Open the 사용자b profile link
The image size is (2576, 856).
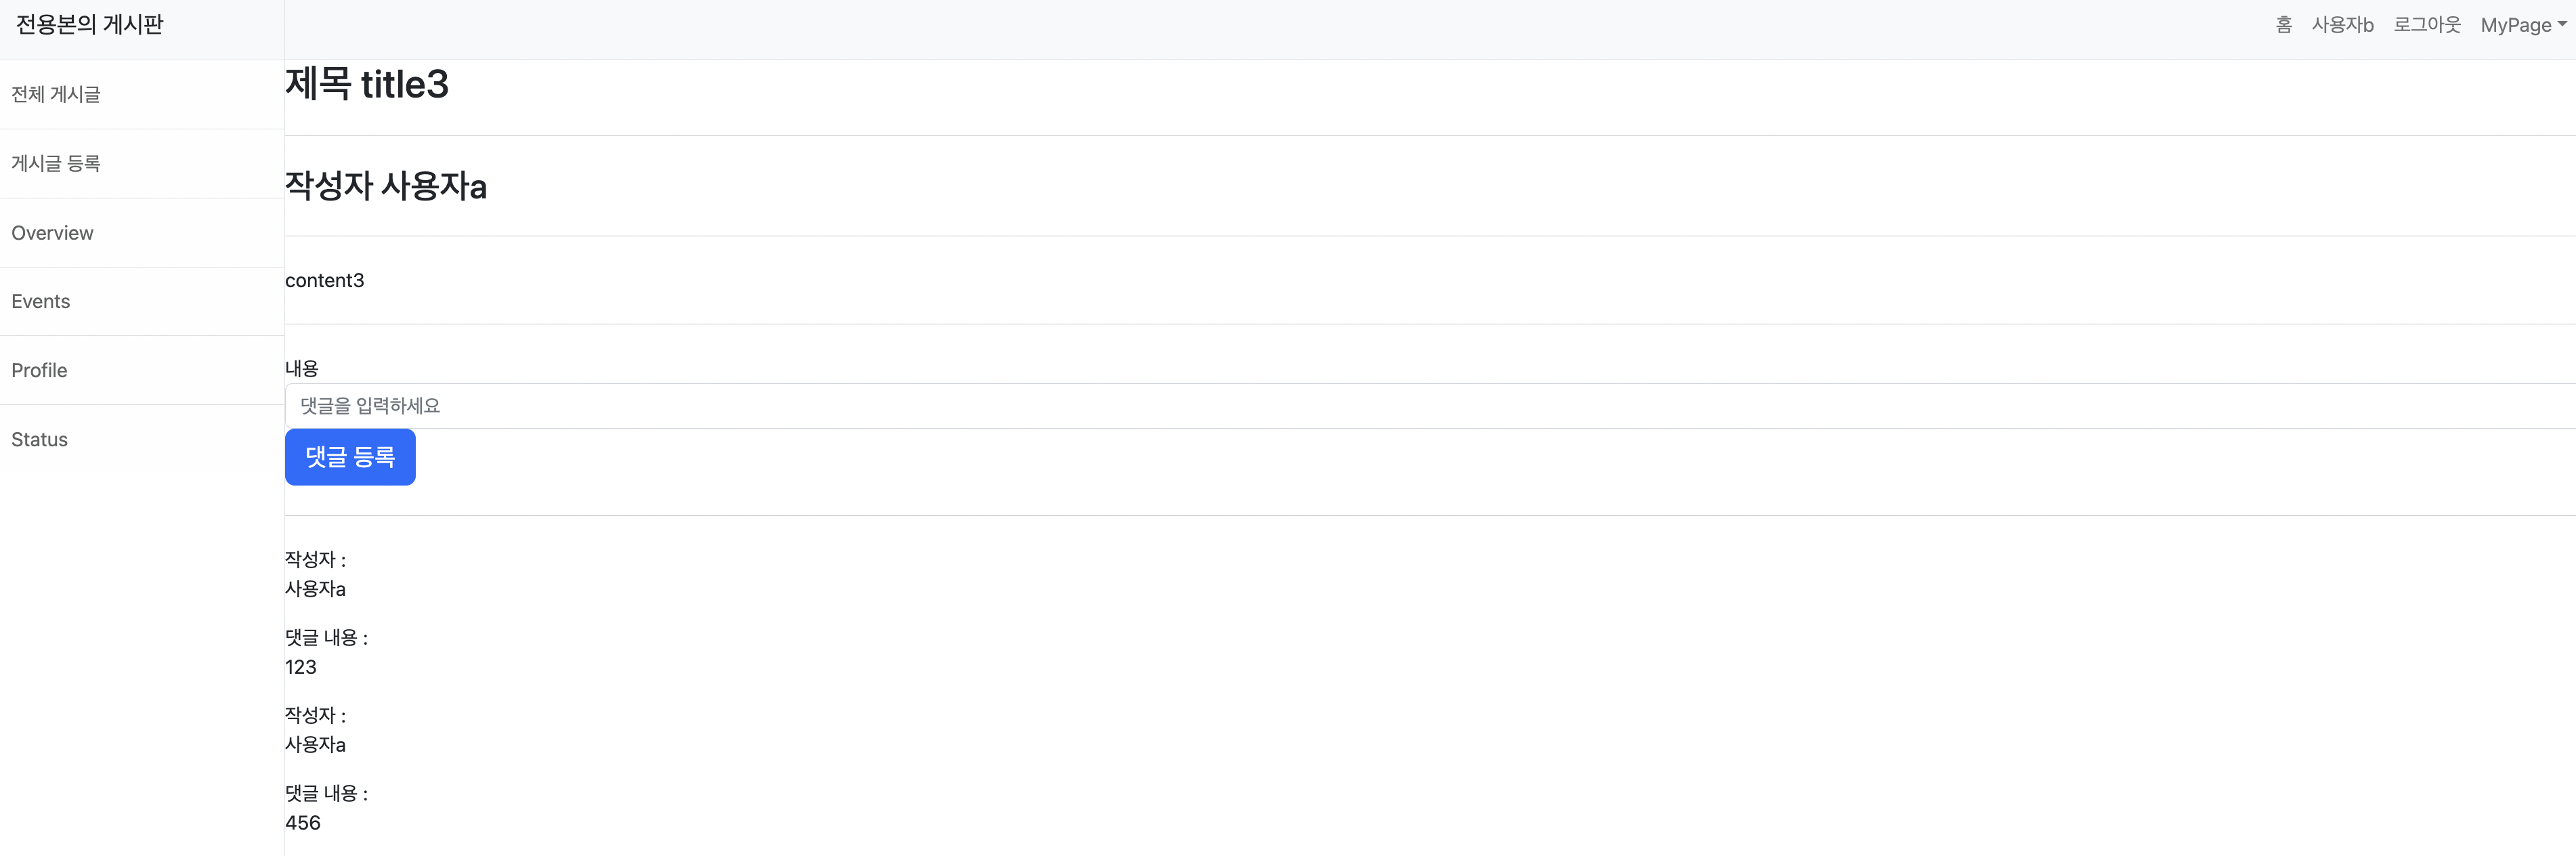click(x=2342, y=25)
